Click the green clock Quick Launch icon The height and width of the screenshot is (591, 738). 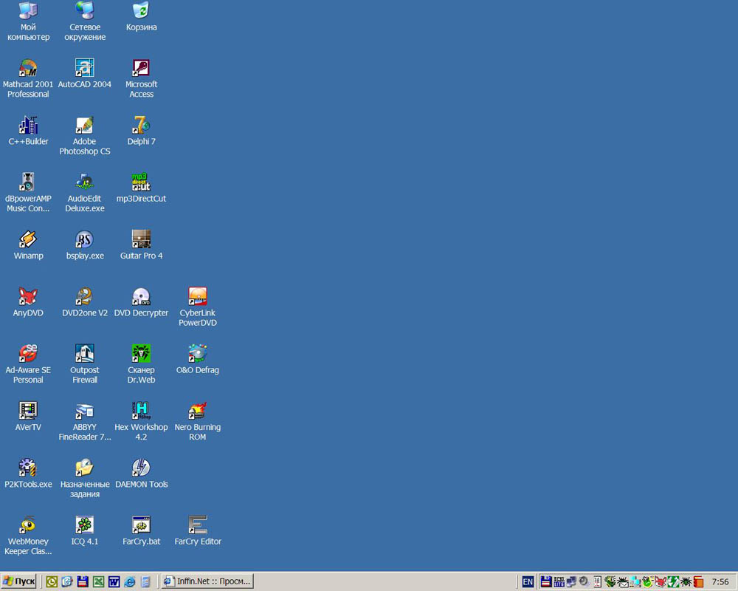point(52,581)
